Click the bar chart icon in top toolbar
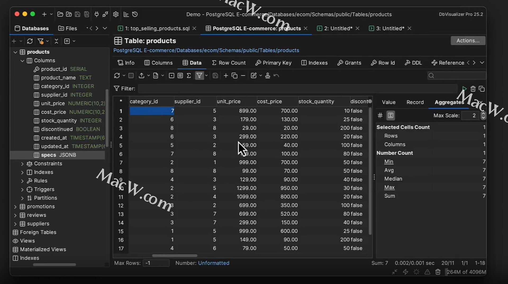Viewport: 508px width, 284px height. point(126,14)
